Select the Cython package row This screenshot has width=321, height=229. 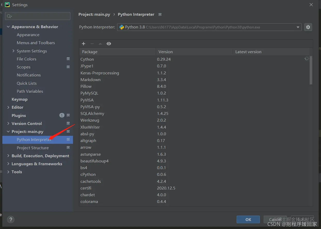(194, 59)
